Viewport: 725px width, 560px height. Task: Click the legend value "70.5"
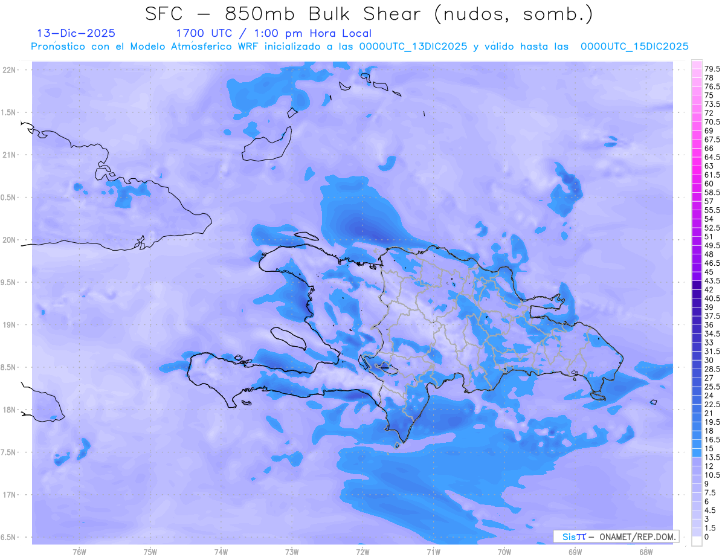pyautogui.click(x=712, y=122)
